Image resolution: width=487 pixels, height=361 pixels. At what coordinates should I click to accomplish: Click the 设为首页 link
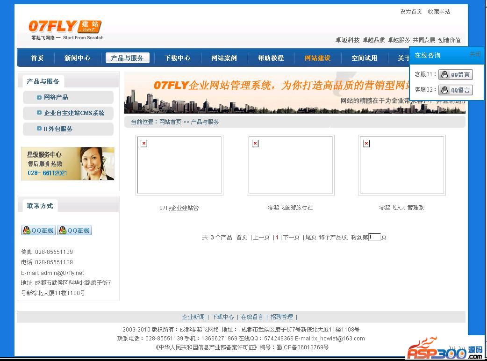point(411,12)
